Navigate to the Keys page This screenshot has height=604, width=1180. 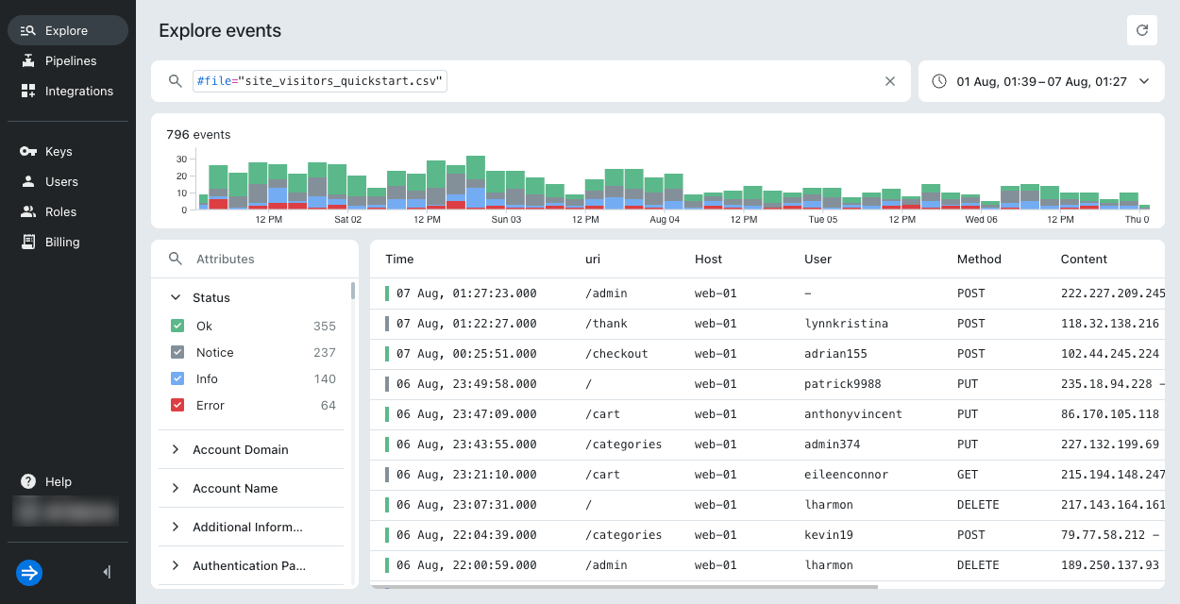coord(68,151)
